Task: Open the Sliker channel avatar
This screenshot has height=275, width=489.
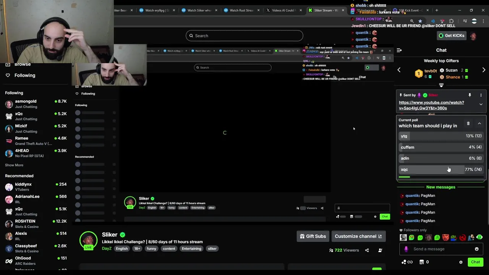Action: pos(88,240)
